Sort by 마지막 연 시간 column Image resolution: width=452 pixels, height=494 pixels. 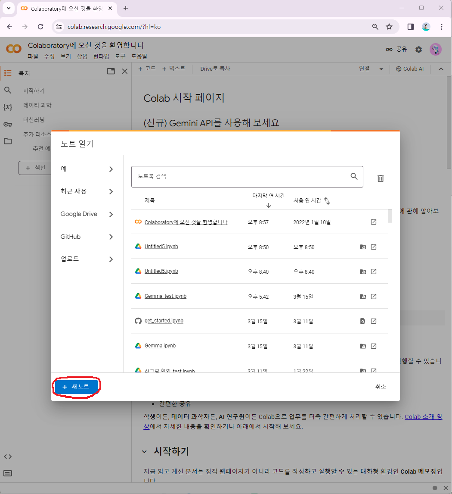269,200
